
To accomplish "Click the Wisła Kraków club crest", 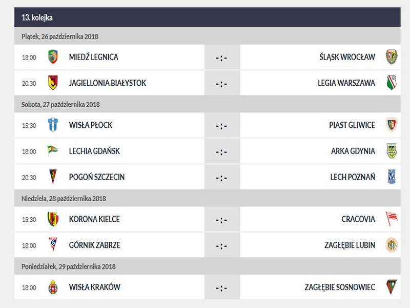I will 53,287.
